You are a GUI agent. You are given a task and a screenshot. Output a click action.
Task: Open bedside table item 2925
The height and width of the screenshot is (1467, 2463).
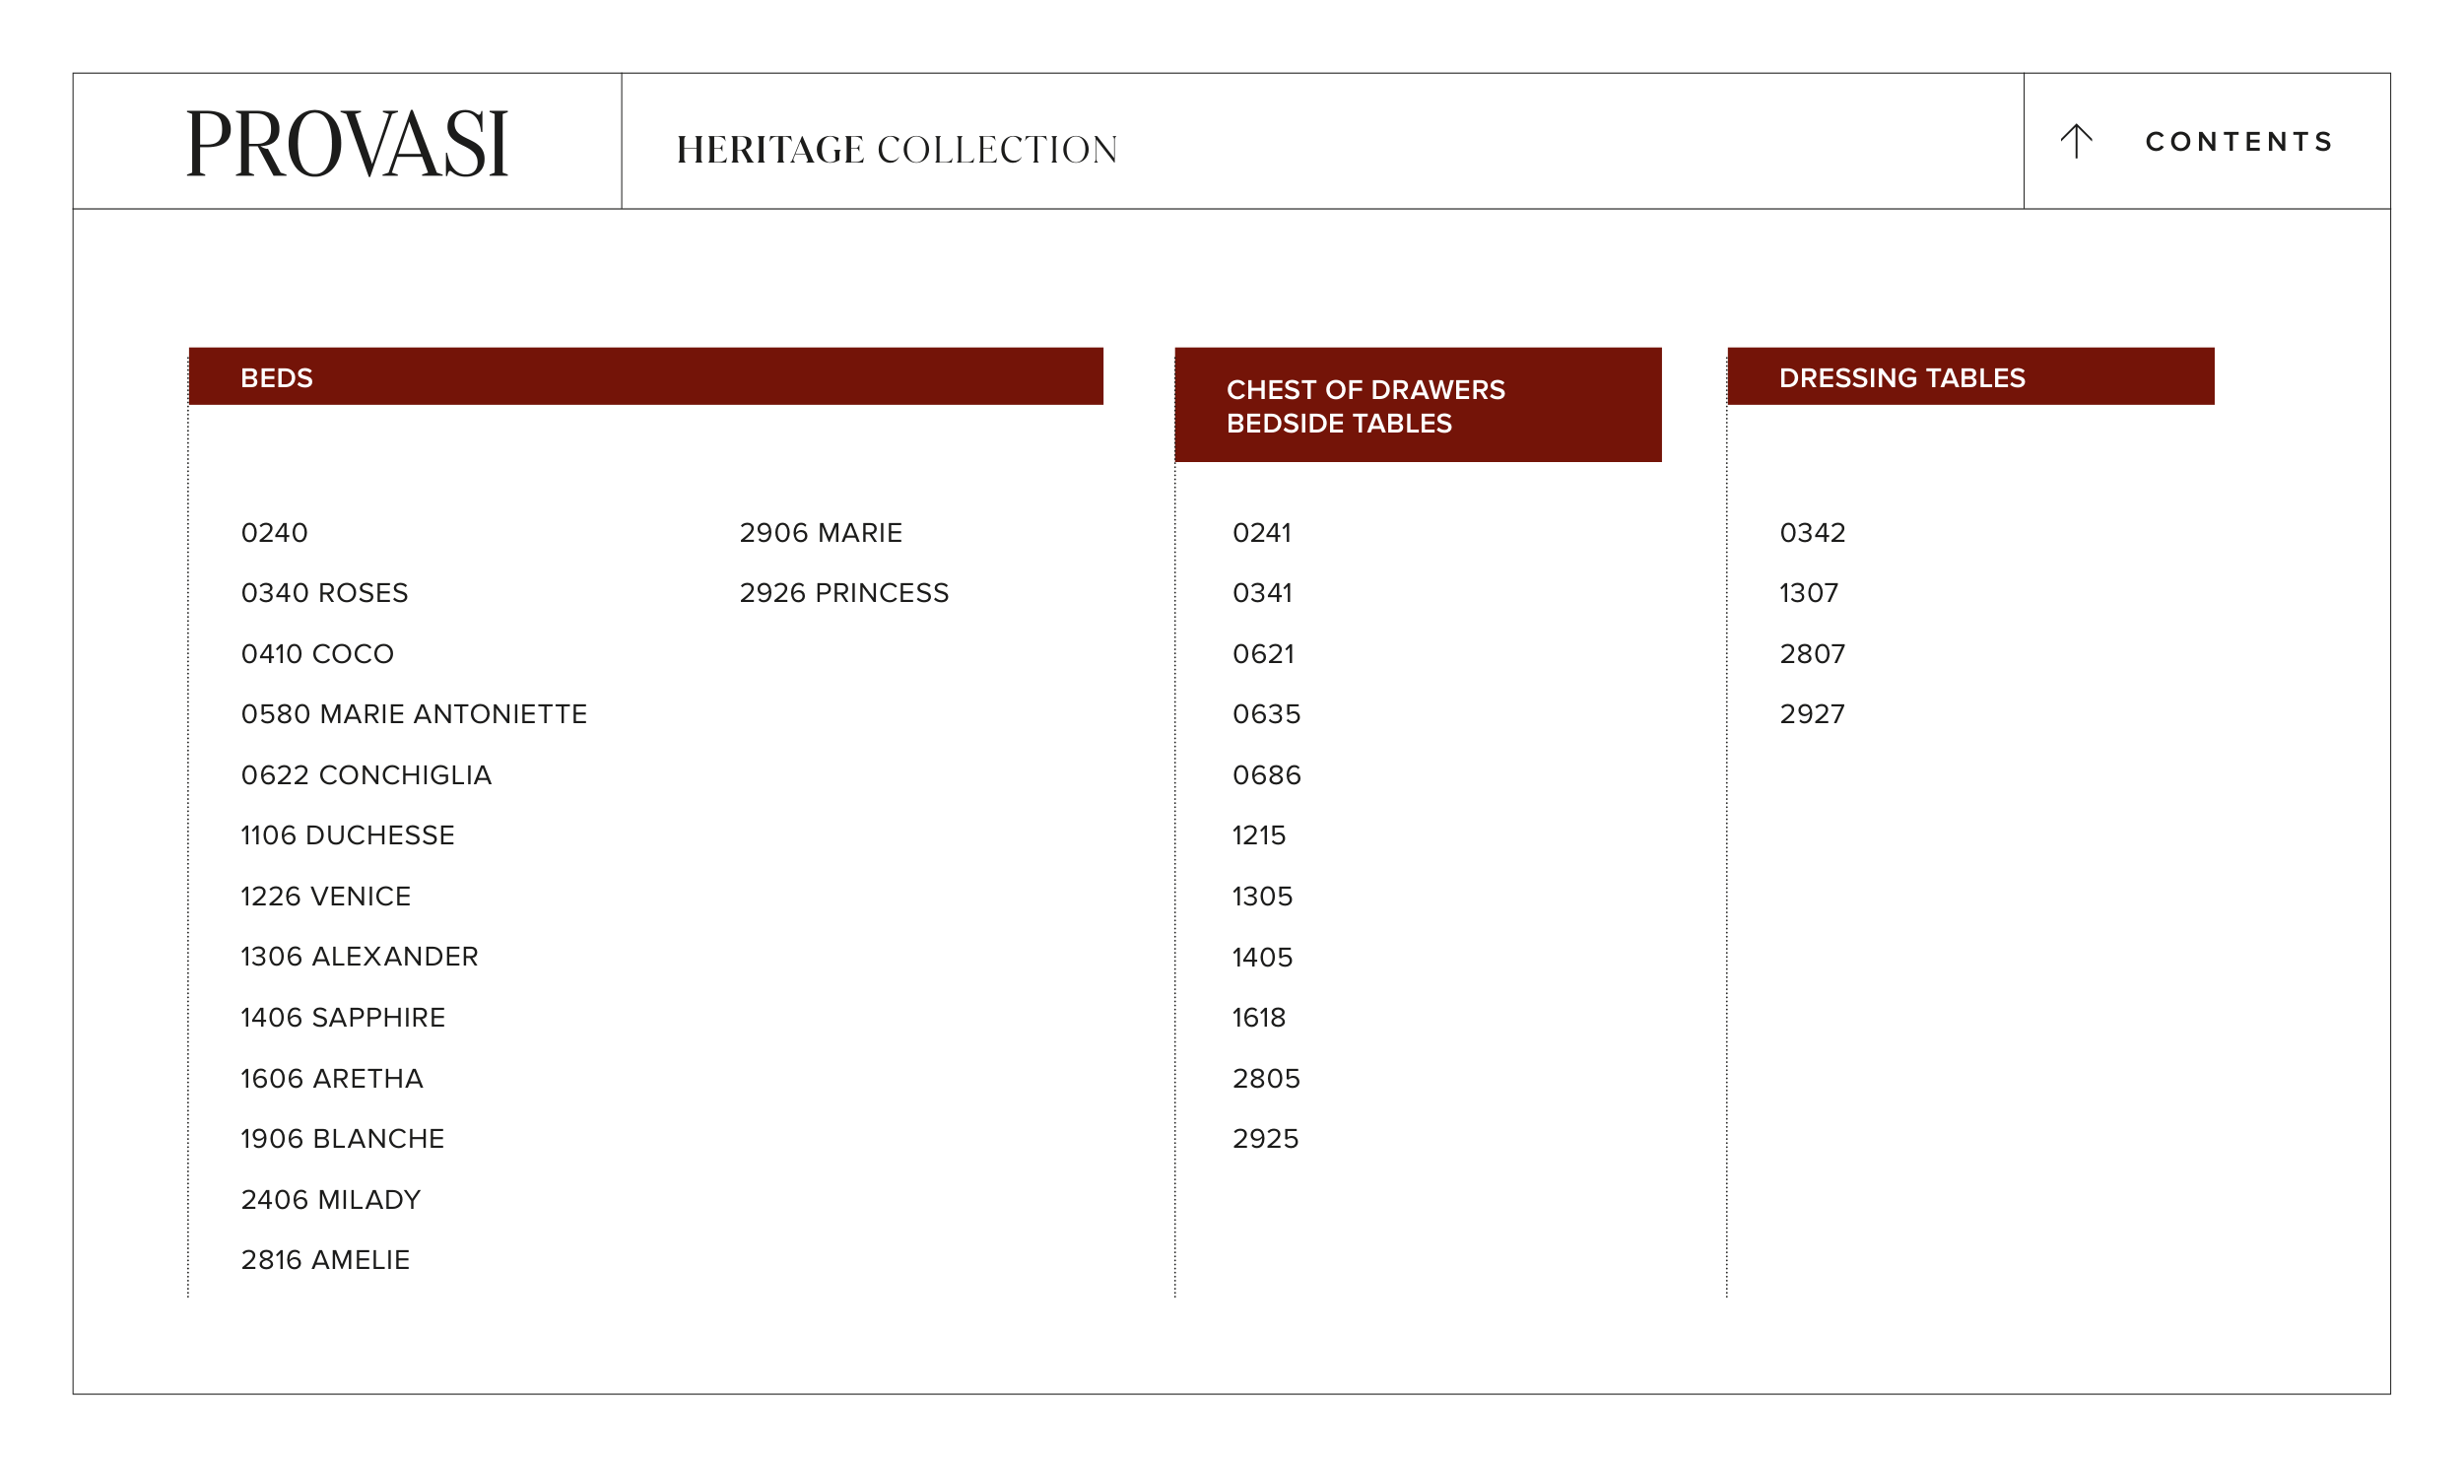click(1265, 1139)
